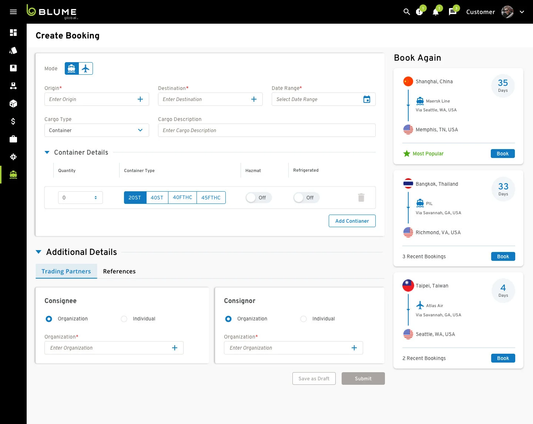Screen dimensions: 533x424
Task: Click "3 Recent Bookings" text
Action: 424,256
